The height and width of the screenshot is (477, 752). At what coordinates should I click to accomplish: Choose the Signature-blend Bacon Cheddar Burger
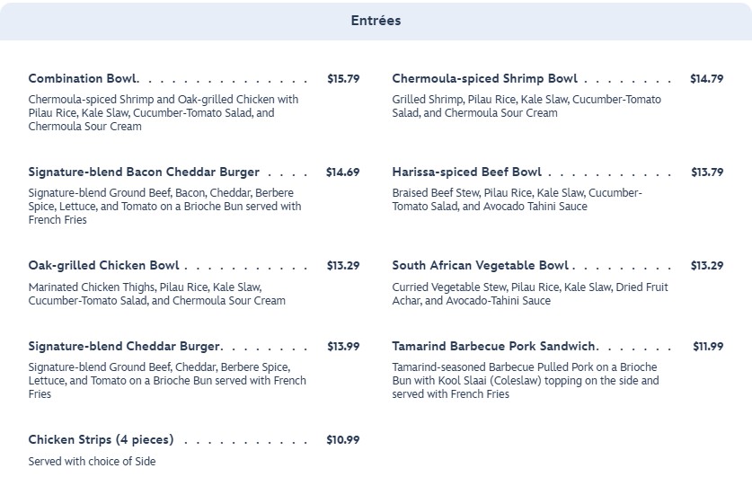144,172
